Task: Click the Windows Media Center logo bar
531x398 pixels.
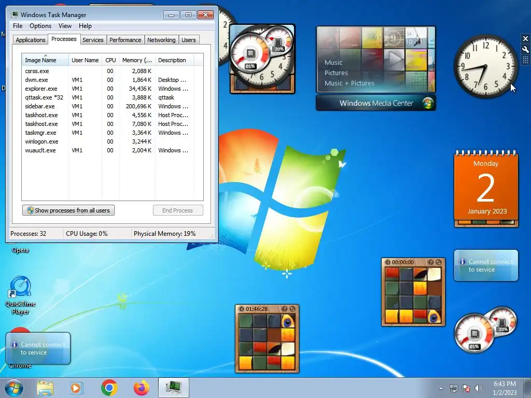Action: (376, 103)
